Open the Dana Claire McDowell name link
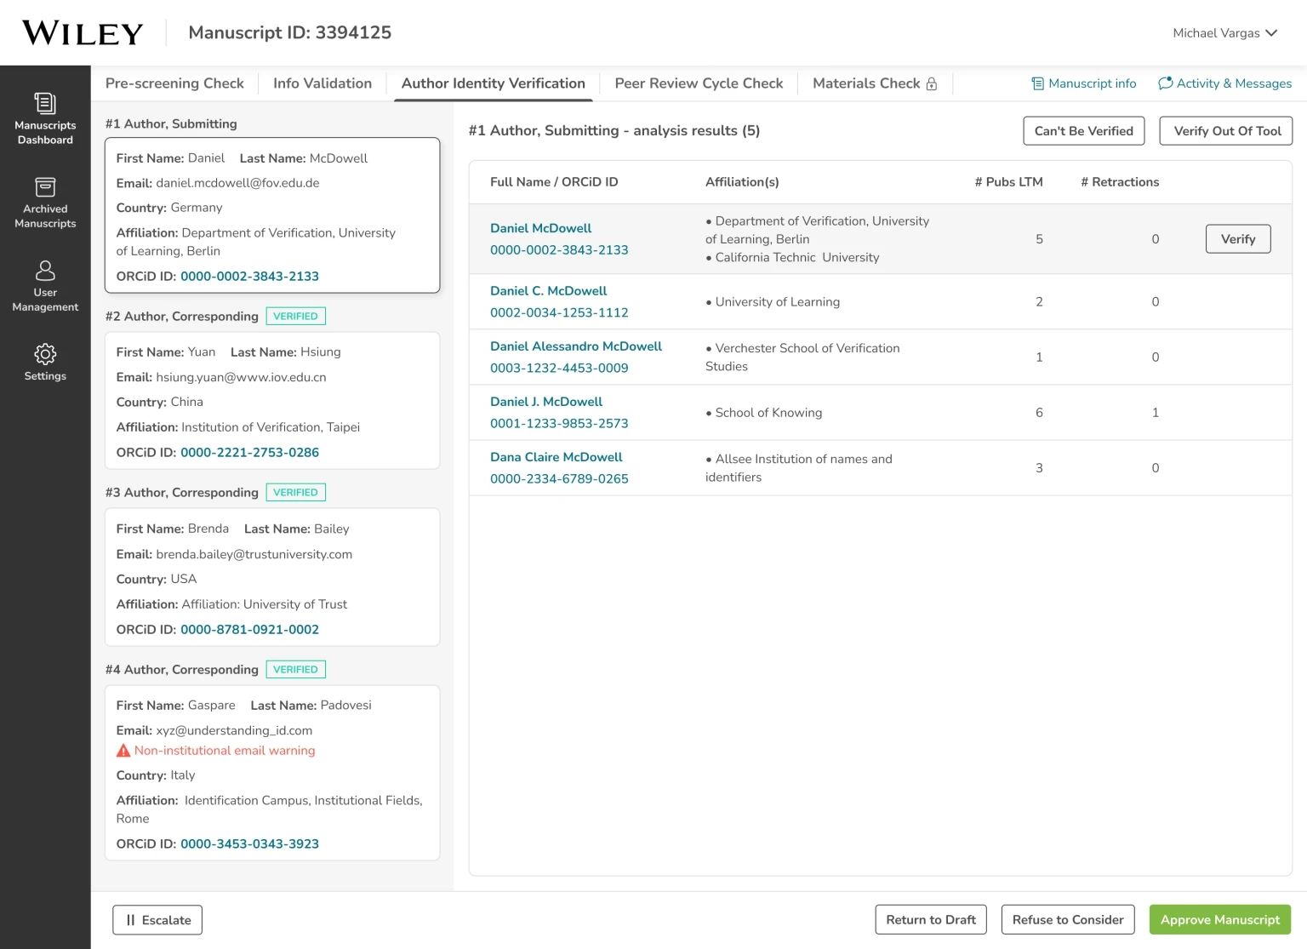Image resolution: width=1307 pixels, height=949 pixels. (x=556, y=457)
